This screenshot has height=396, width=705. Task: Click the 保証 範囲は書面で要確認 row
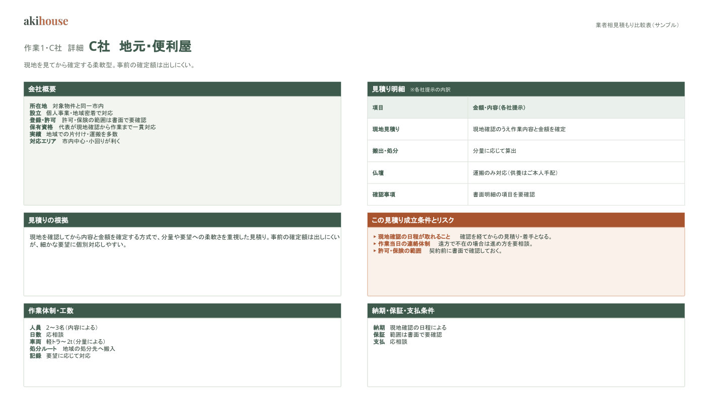[x=407, y=335]
